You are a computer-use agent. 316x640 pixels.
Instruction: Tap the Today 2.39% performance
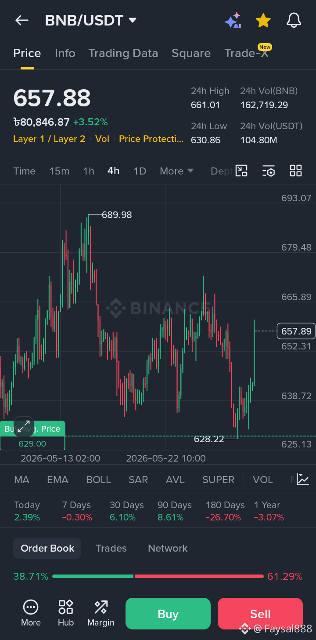[27, 511]
